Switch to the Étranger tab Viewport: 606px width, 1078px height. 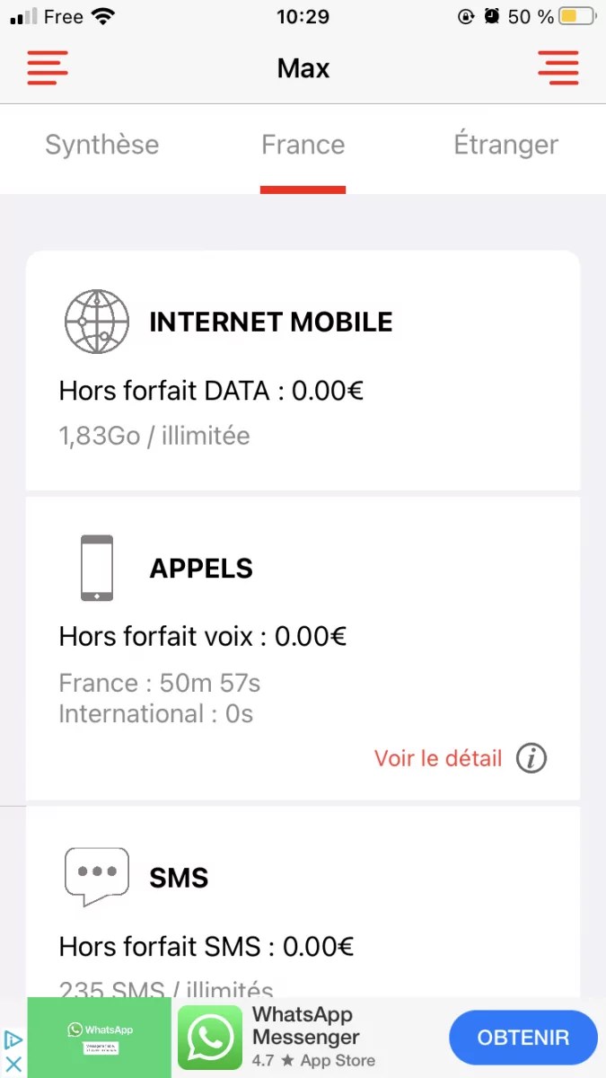pos(505,145)
